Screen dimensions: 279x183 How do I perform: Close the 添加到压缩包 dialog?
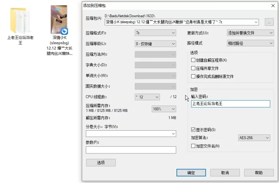pos(273,6)
